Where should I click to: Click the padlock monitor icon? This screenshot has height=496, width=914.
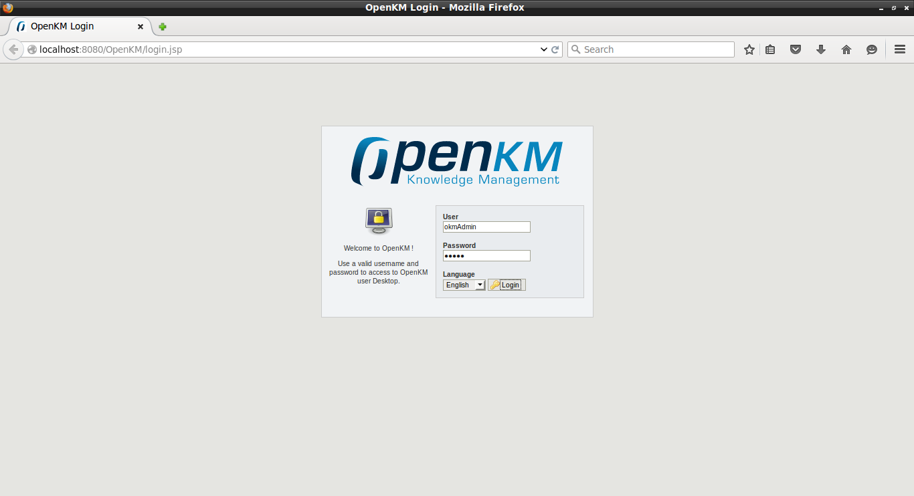(x=379, y=221)
